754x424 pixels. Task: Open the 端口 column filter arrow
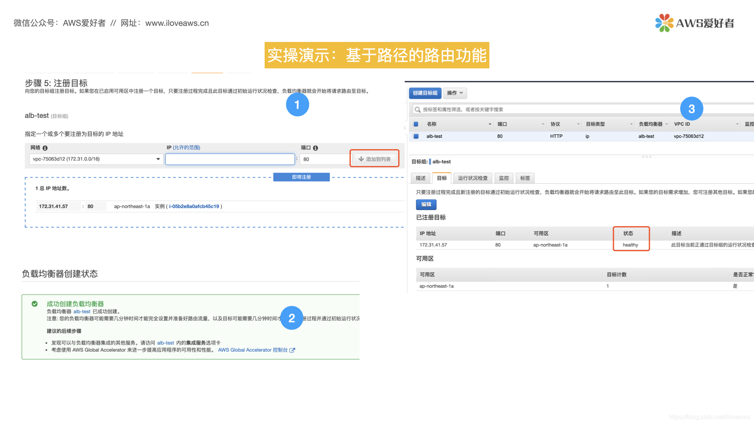(x=543, y=124)
